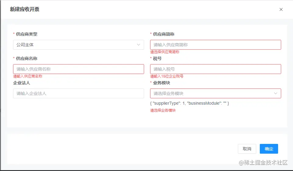Click the 业务模块 dropdown chevron arrow
293x171 pixels.
pyautogui.click(x=275, y=93)
